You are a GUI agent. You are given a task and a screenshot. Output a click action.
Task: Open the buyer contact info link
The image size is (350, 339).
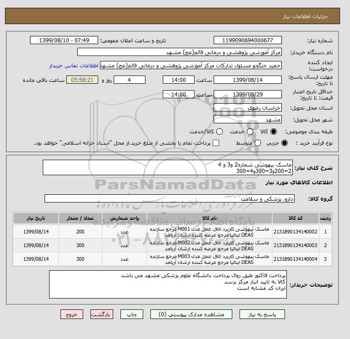(74, 66)
